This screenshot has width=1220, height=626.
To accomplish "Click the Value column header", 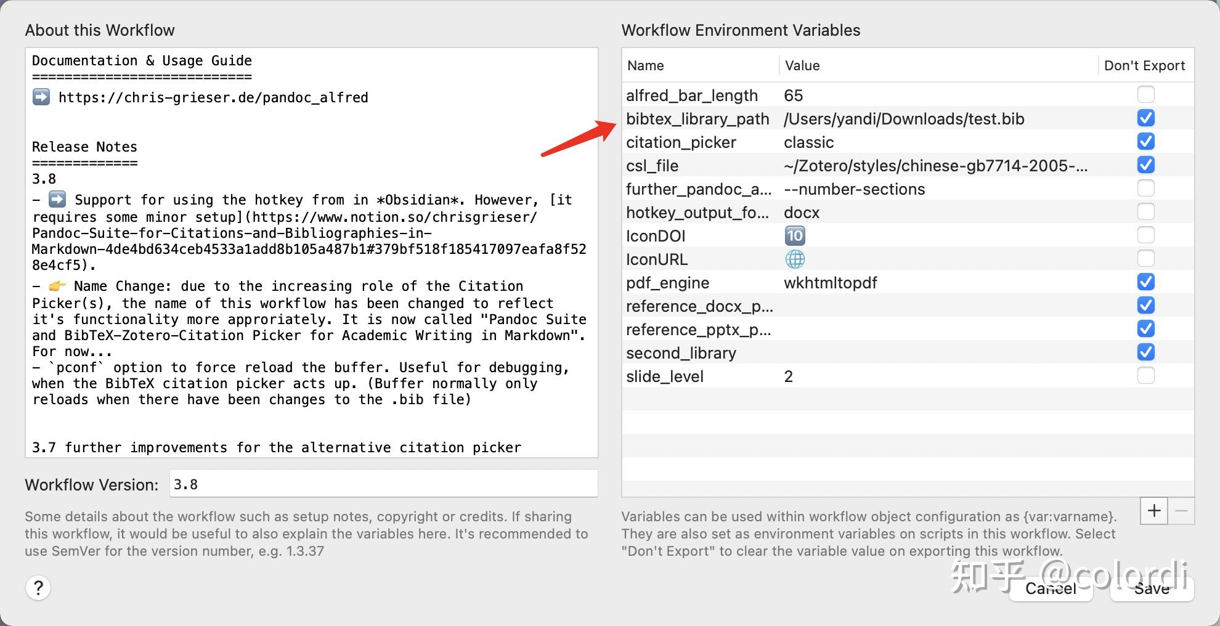I will [802, 65].
